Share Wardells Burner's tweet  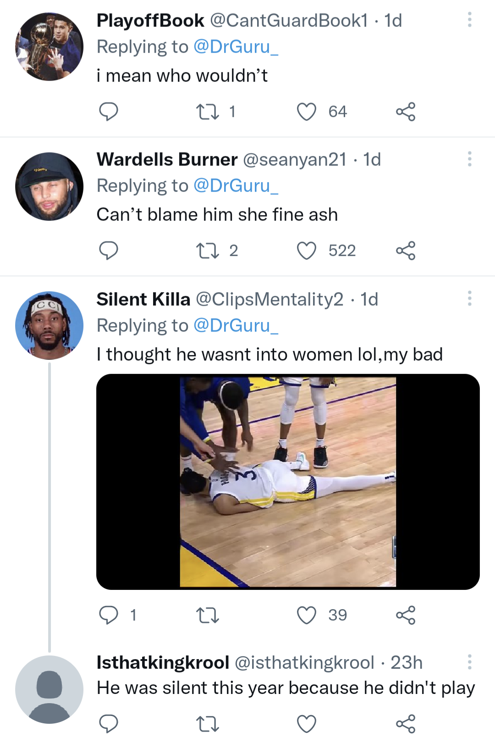coord(407,250)
